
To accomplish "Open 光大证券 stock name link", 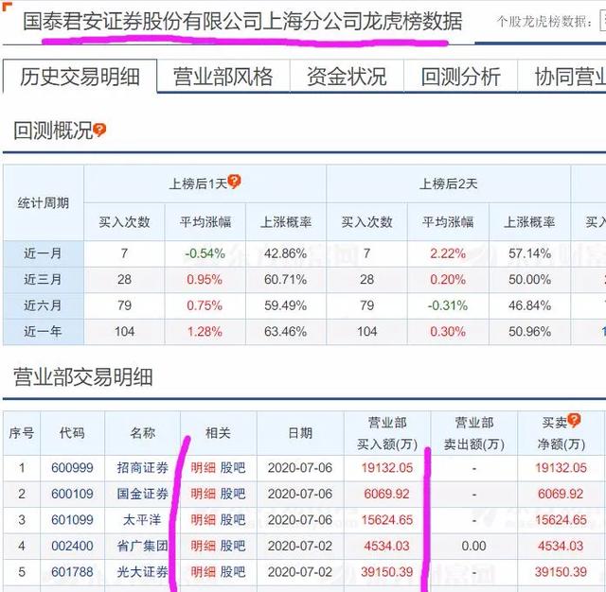I will [143, 571].
